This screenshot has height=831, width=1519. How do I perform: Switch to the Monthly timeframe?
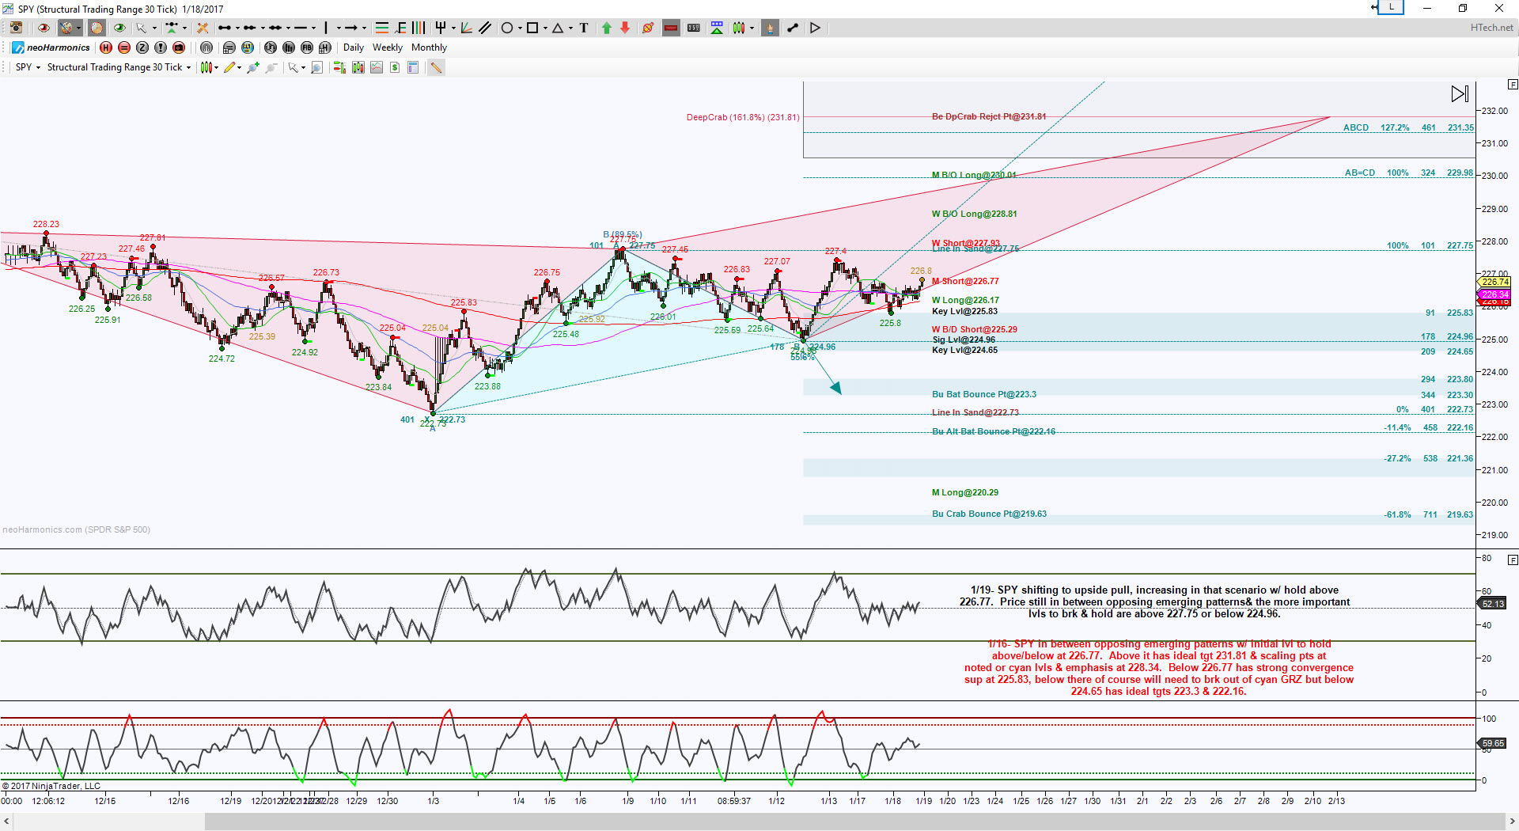coord(429,47)
